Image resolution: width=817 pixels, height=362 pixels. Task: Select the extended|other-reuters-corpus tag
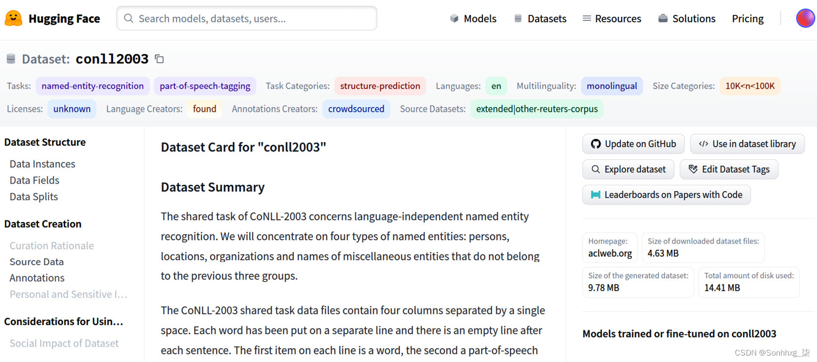tap(537, 109)
